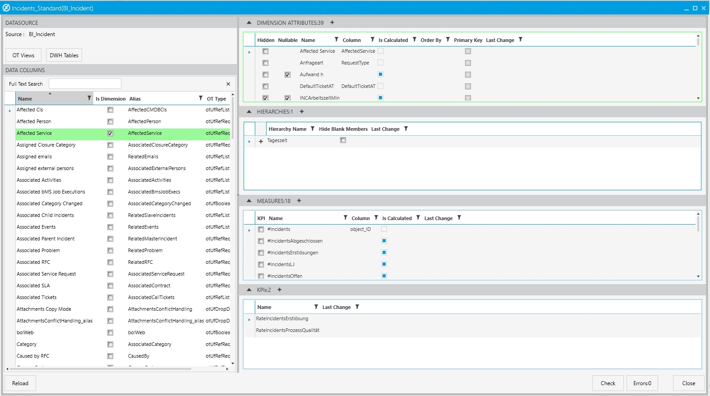Filter dimension attributes by Is Calculated
The image size is (710, 396).
(415, 40)
